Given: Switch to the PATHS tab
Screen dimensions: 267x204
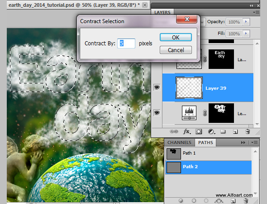Looking at the screenshot, I should tap(205, 142).
